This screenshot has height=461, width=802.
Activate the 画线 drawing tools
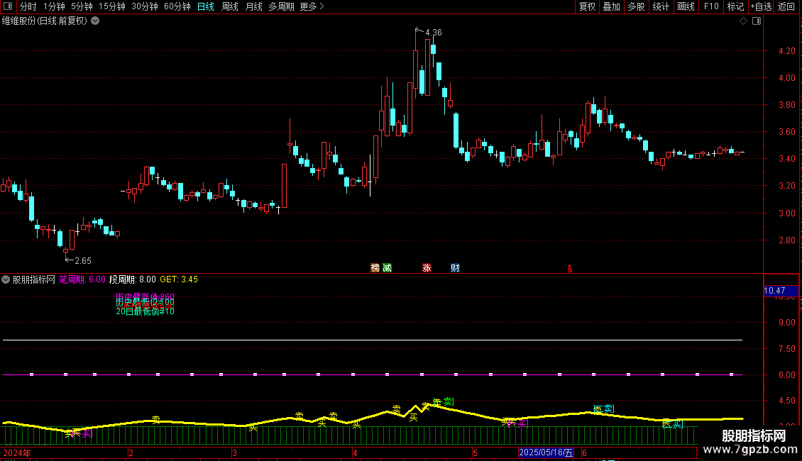pyautogui.click(x=686, y=6)
